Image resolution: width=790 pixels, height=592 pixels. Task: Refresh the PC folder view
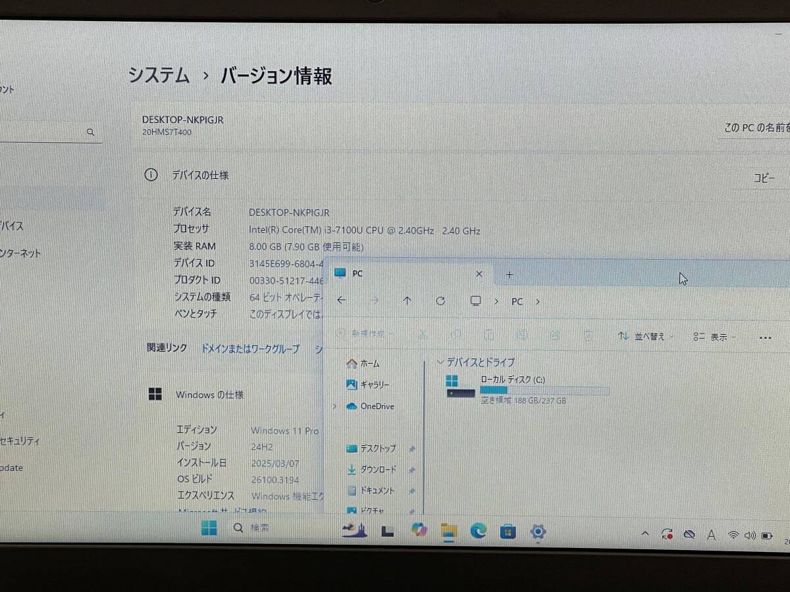440,301
